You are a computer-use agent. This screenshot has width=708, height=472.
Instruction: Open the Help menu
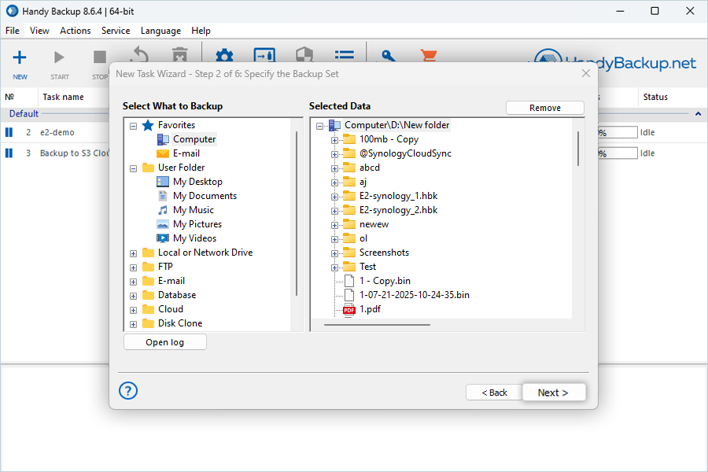point(201,30)
